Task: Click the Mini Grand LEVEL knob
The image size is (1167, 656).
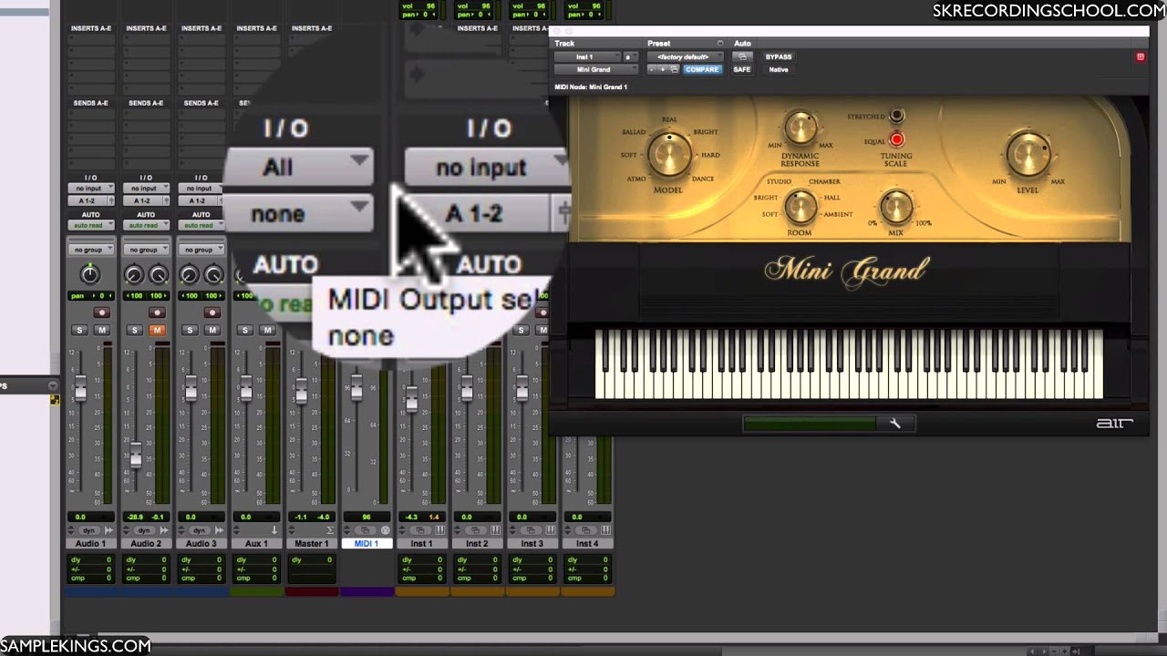Action: pyautogui.click(x=1028, y=152)
